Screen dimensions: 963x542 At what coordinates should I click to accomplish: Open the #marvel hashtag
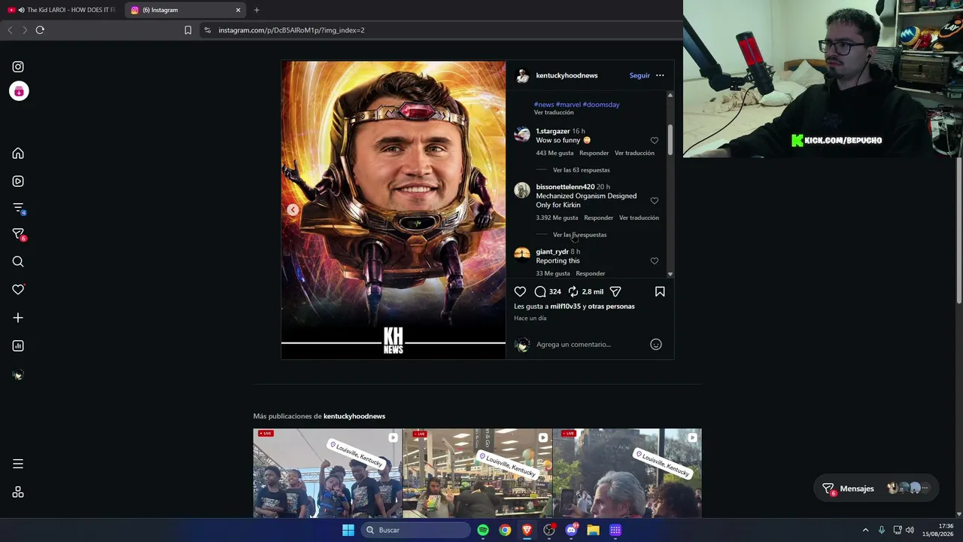568,105
